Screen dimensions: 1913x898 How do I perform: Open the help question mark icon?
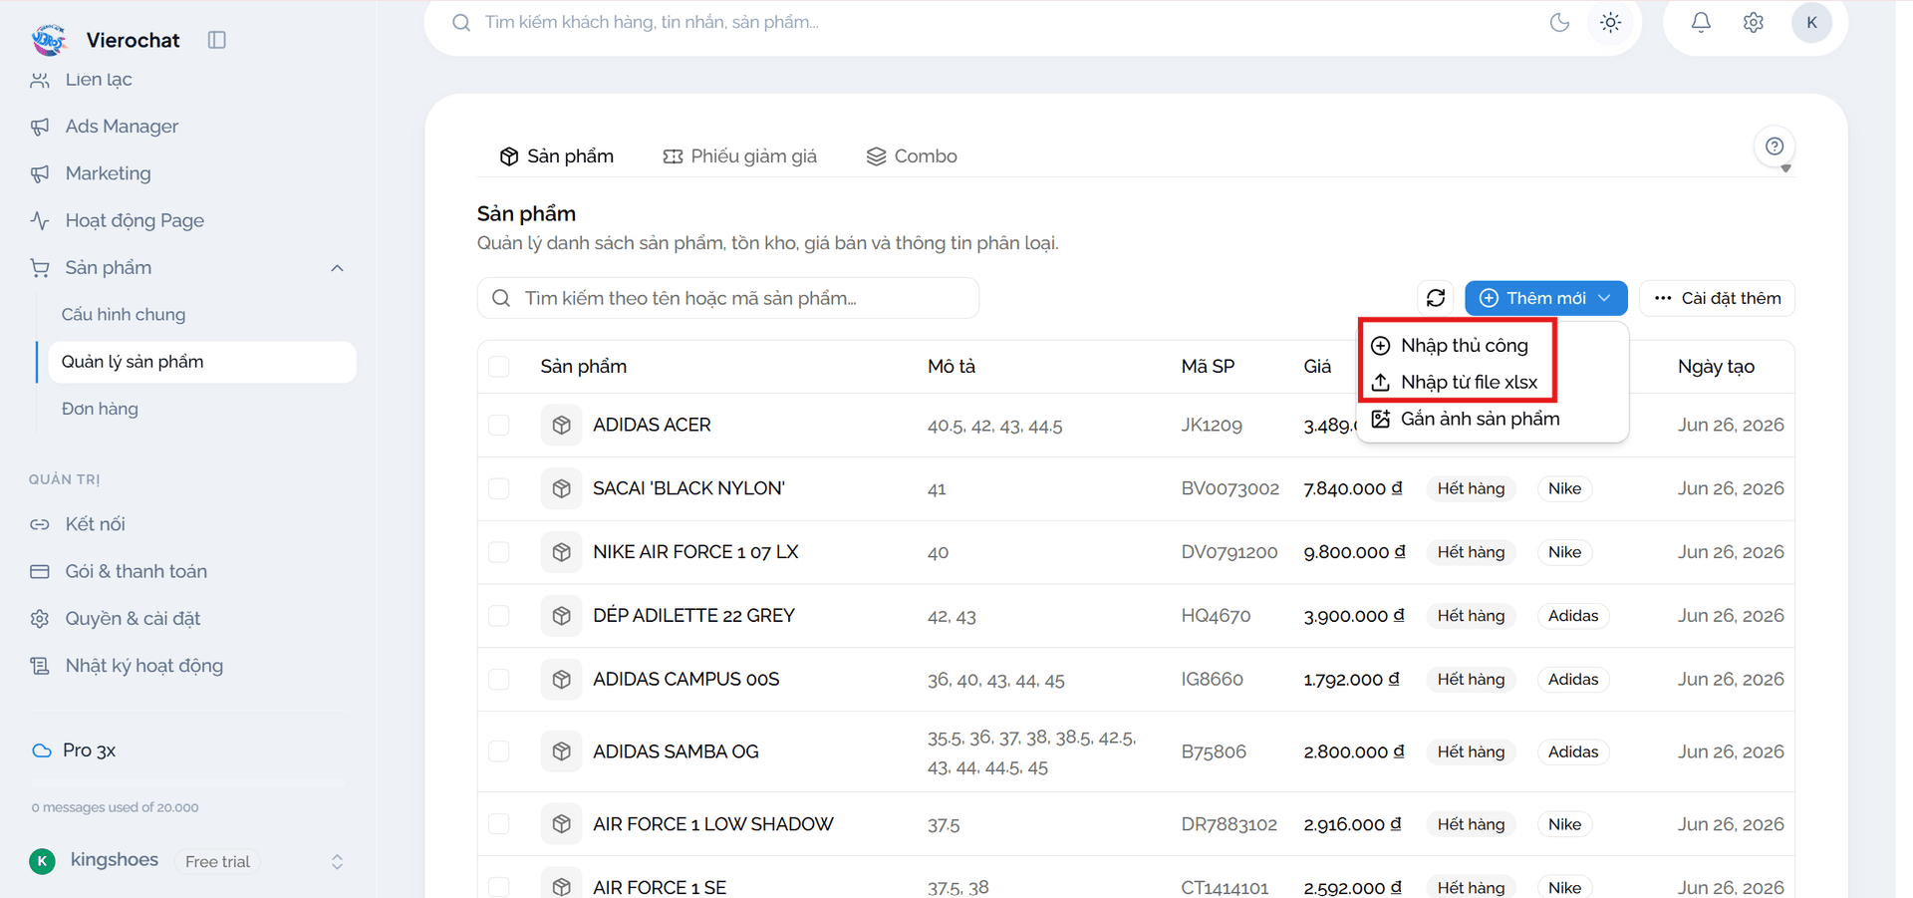[x=1775, y=147]
